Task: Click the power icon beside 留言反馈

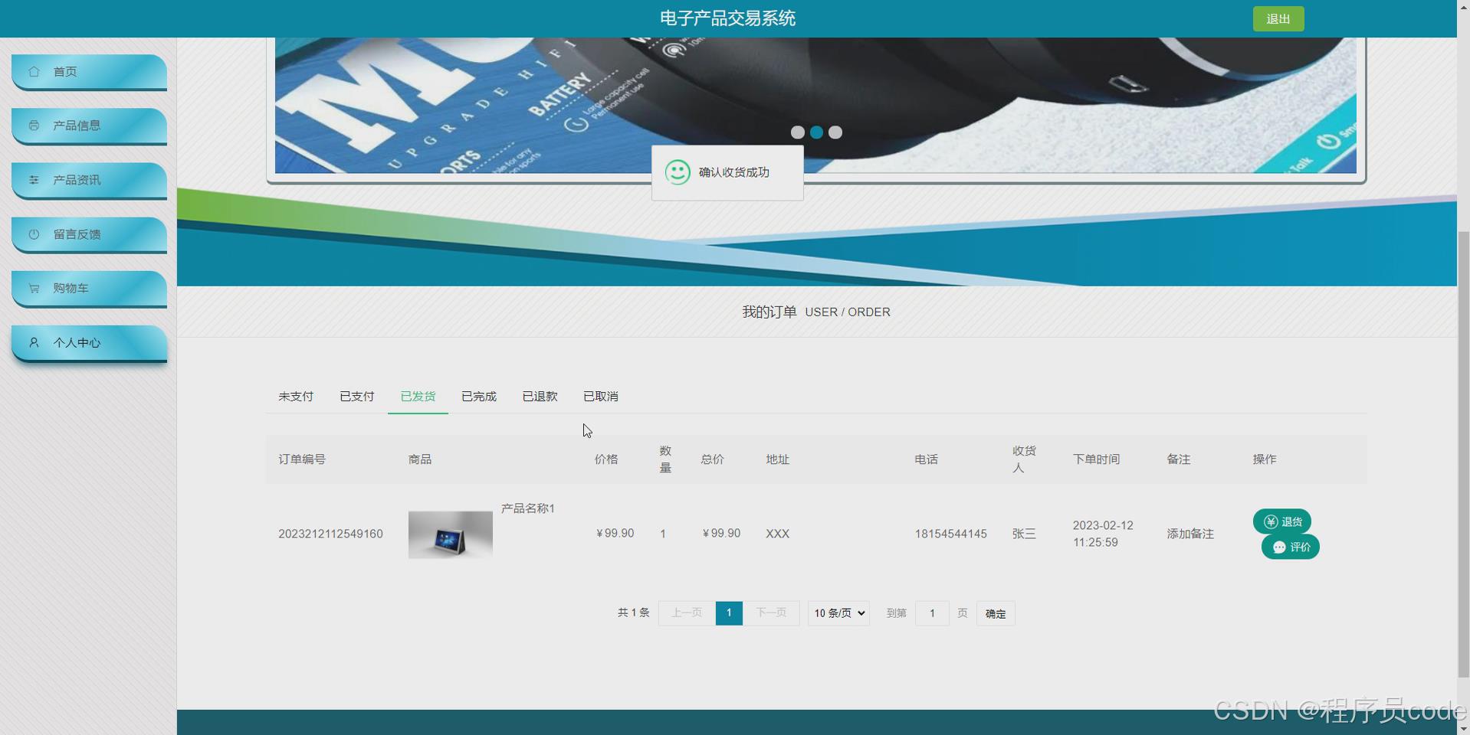Action: coord(33,234)
